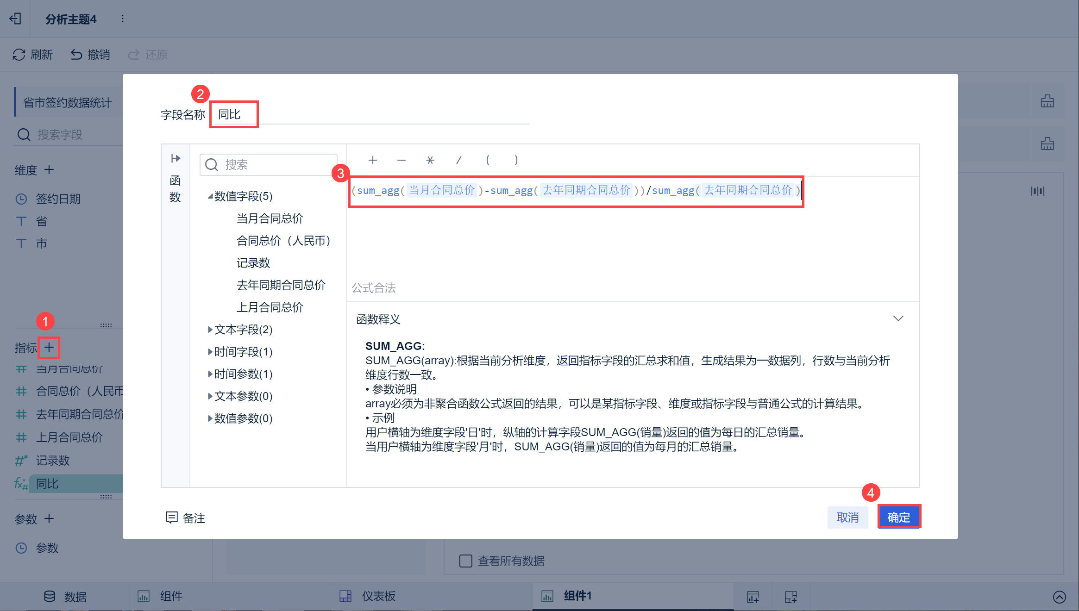Click the 取消 cancel button
Screen dimensions: 1079x611
[x=847, y=517]
